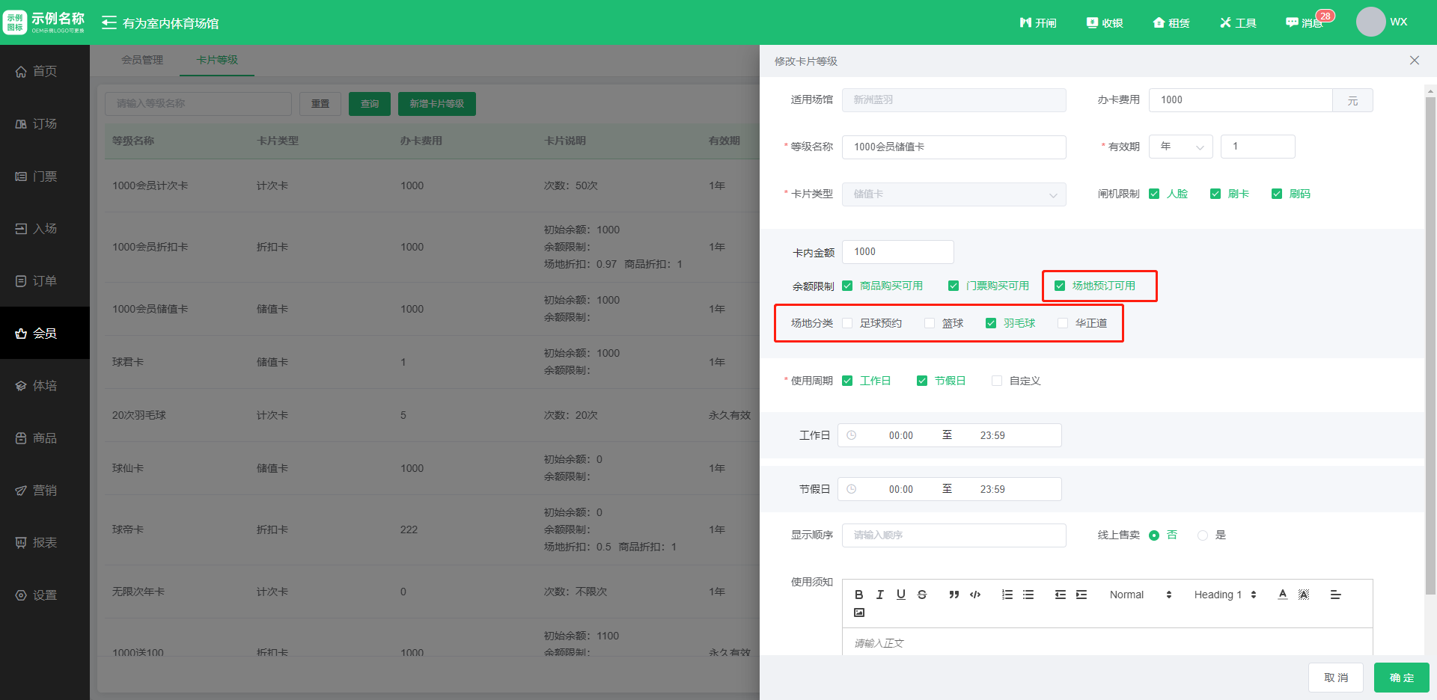Uncheck 场地预订可用 checkbox
1437x700 pixels.
(x=1060, y=286)
